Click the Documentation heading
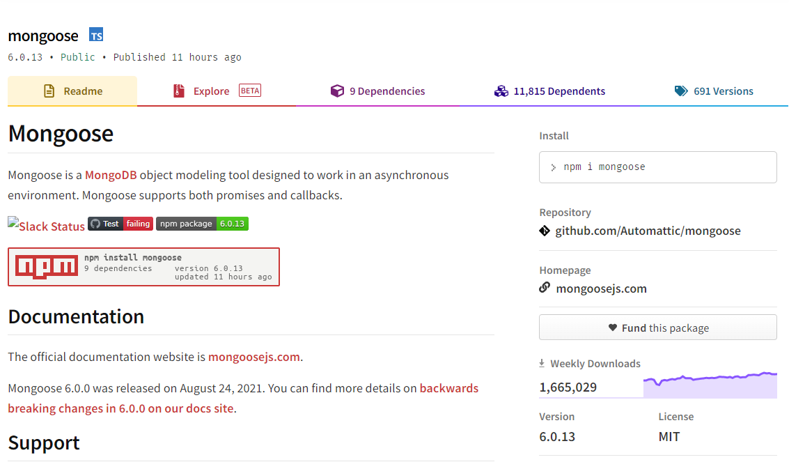 (x=76, y=316)
